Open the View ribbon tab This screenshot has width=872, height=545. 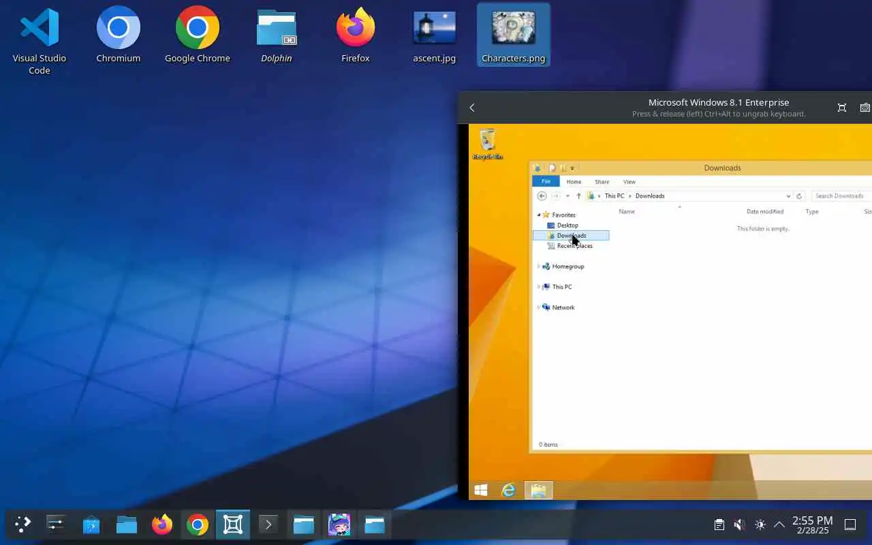click(x=629, y=182)
